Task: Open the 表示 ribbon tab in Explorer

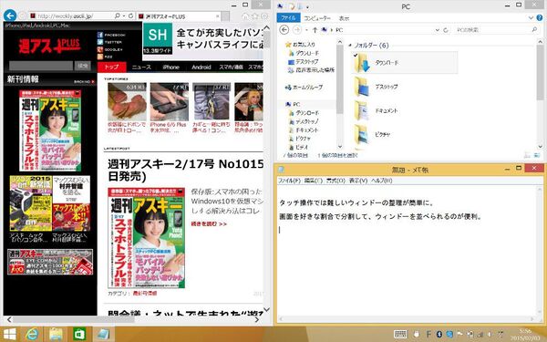Action: coord(344,18)
